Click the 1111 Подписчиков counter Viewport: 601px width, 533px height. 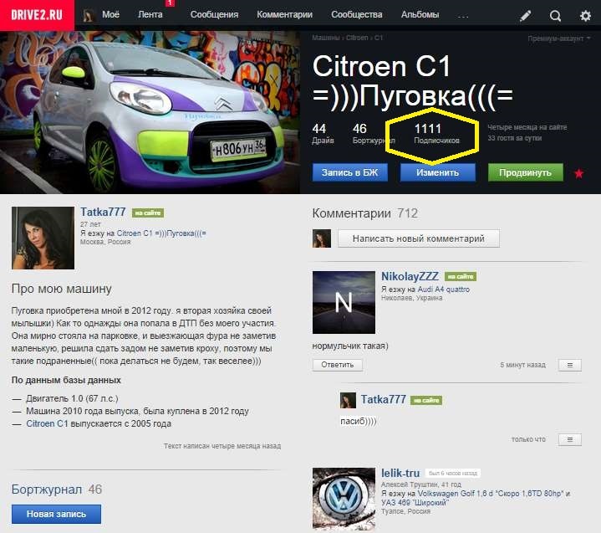(436, 133)
